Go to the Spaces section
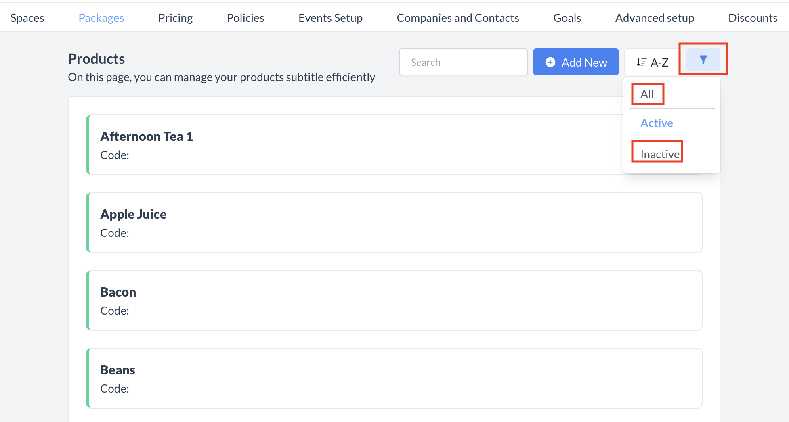 [27, 17]
